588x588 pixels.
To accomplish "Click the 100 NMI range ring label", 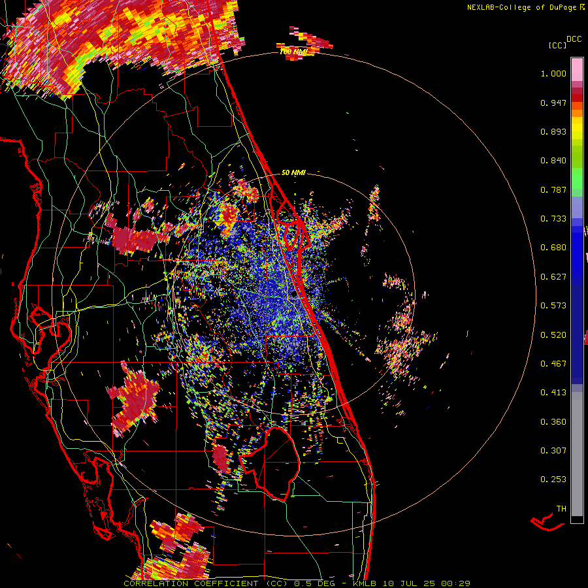I will pos(293,52).
